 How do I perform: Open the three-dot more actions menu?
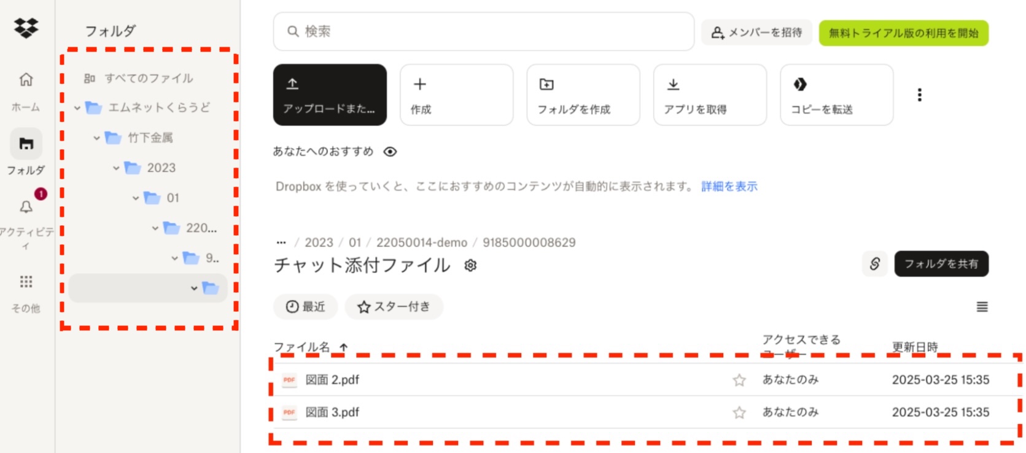919,95
